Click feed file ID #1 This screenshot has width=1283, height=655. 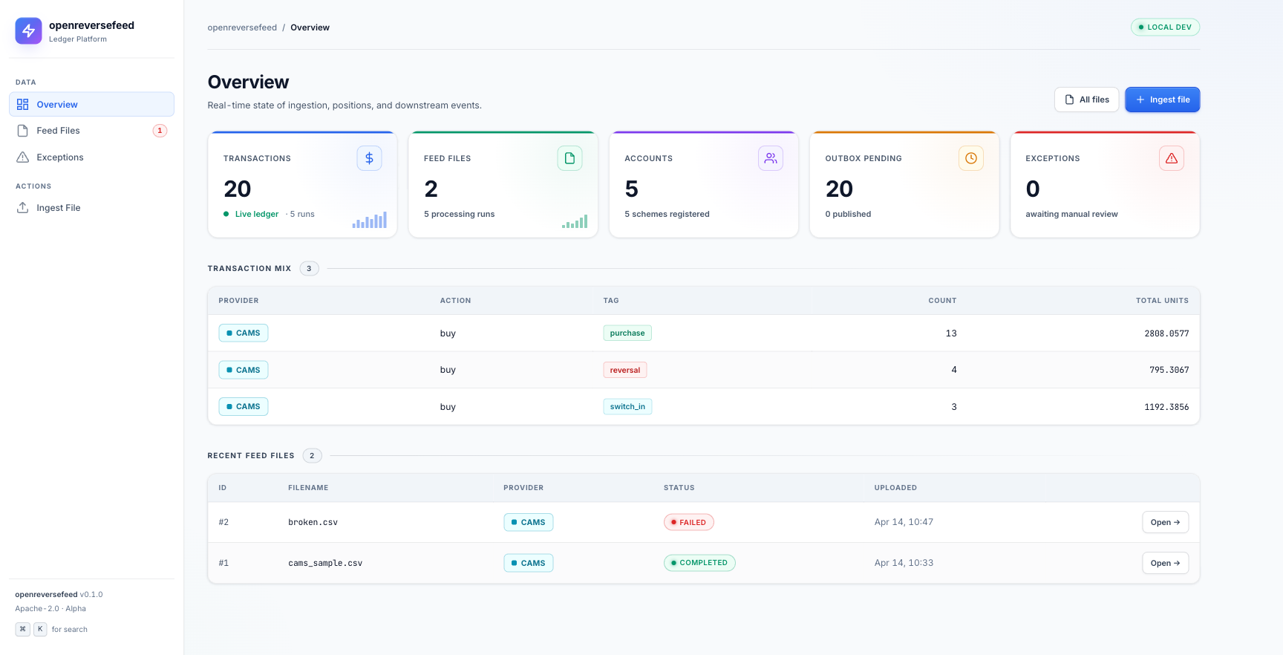pyautogui.click(x=223, y=563)
